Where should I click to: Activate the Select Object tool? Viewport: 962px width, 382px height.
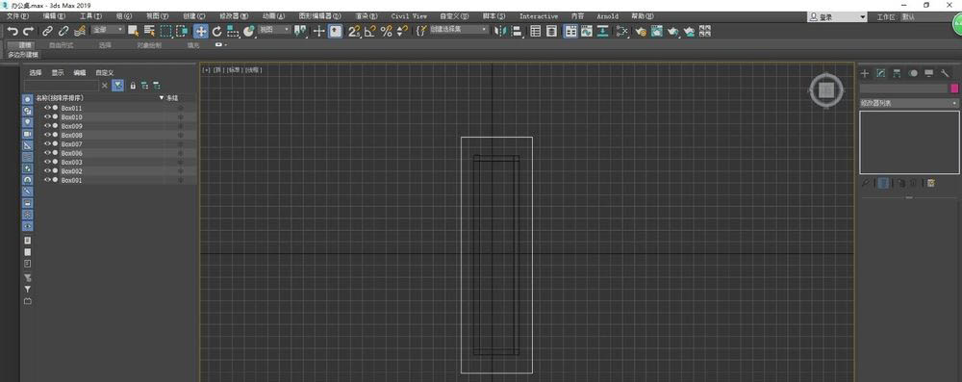pyautogui.click(x=133, y=31)
